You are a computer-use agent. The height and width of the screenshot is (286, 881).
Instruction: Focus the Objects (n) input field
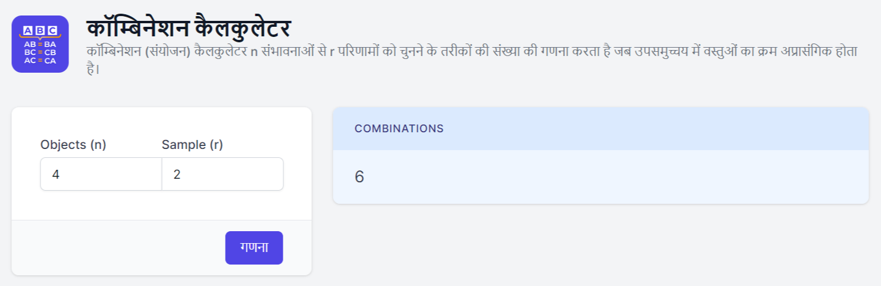(x=101, y=174)
